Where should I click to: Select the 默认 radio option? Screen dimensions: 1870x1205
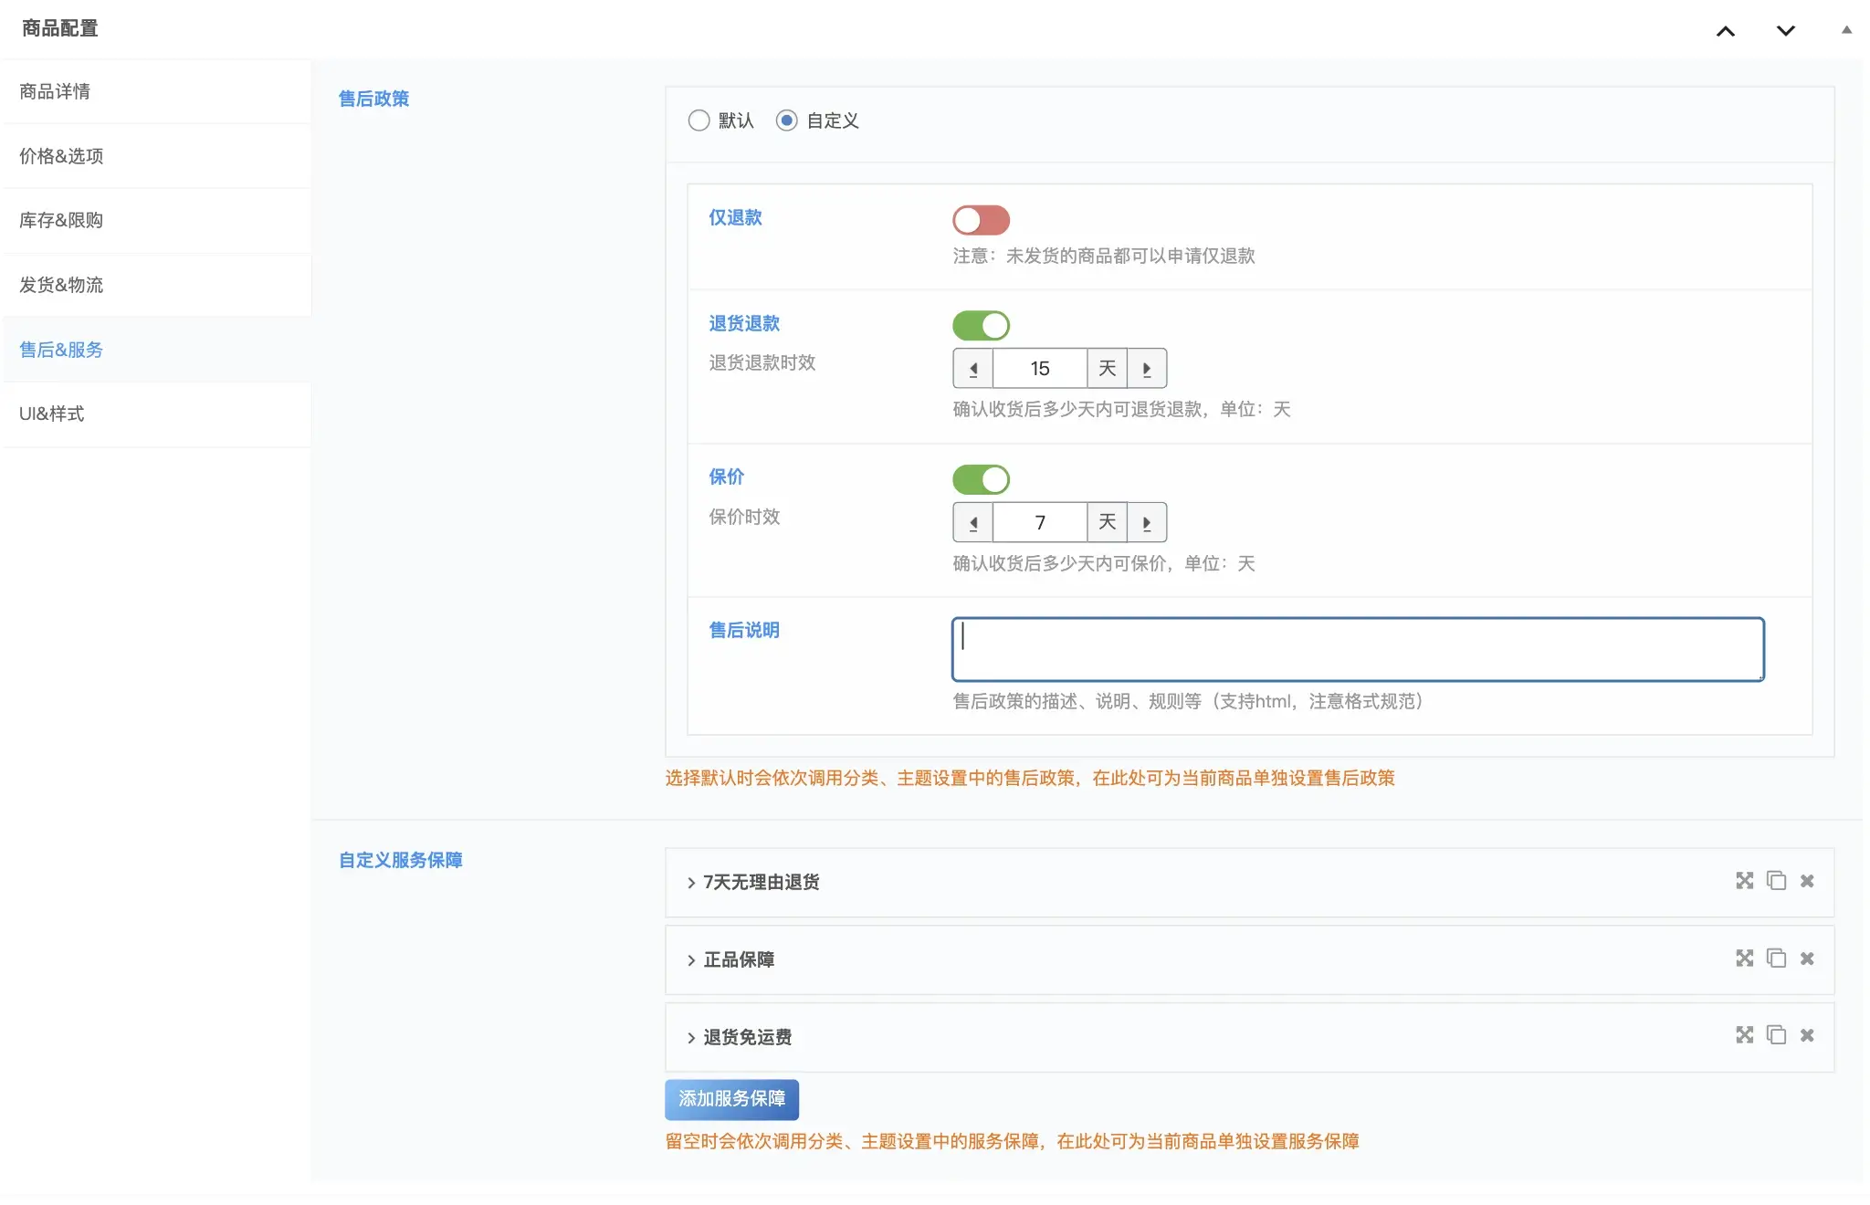coord(699,120)
